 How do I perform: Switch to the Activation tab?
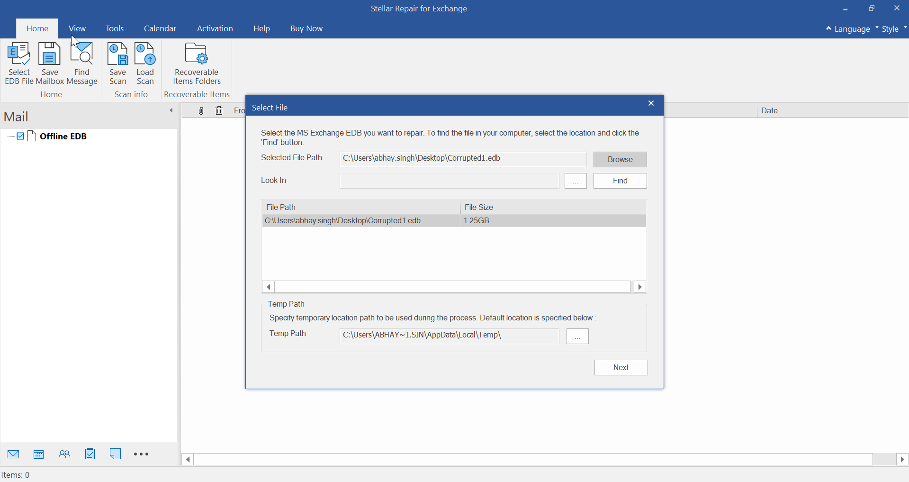pos(215,28)
